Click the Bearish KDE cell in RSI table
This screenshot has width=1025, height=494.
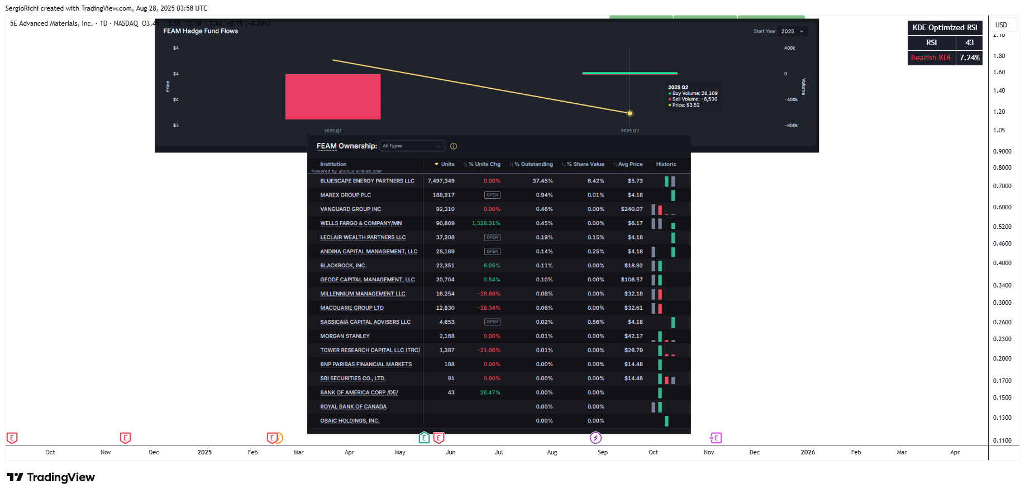point(931,57)
